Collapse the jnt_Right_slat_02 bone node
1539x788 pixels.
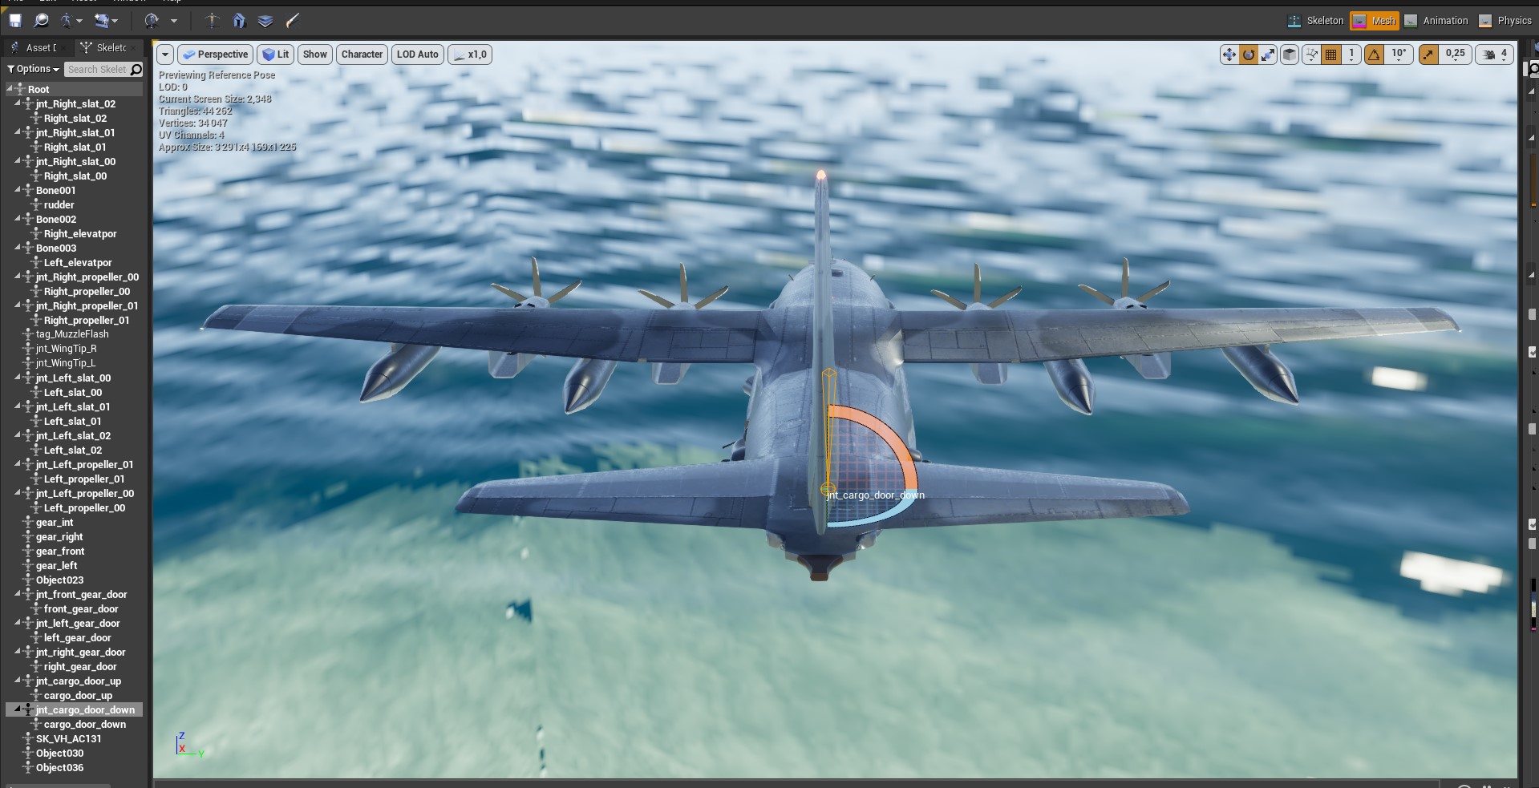[x=18, y=103]
